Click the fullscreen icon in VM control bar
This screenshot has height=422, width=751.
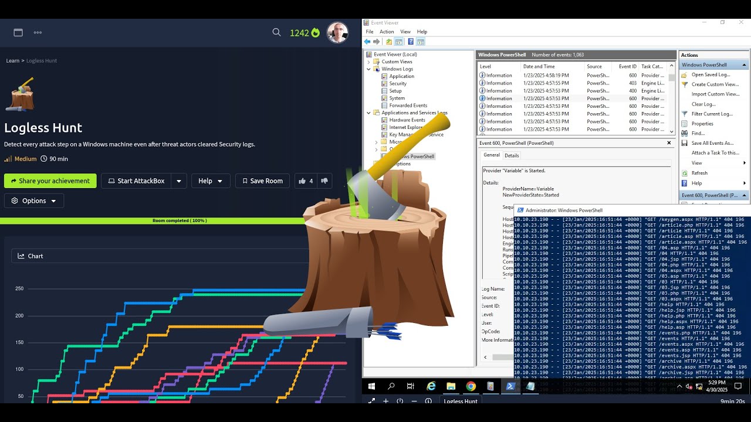pyautogui.click(x=371, y=401)
